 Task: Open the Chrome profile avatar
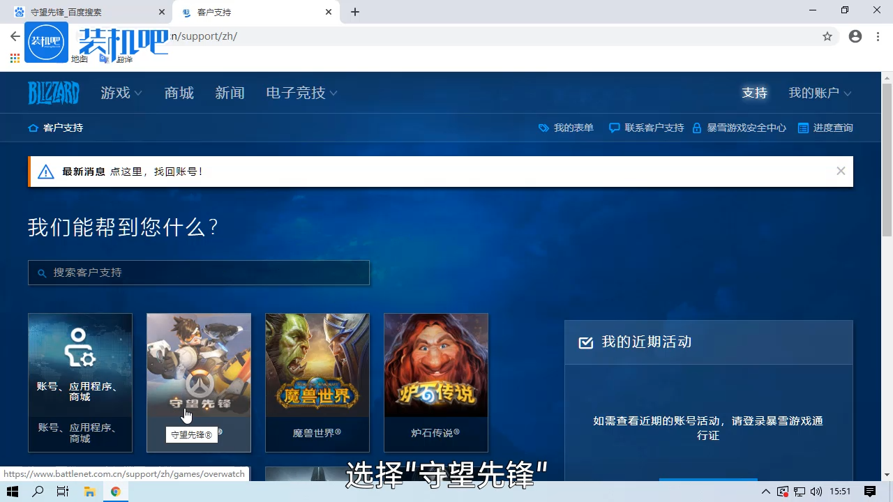point(855,36)
